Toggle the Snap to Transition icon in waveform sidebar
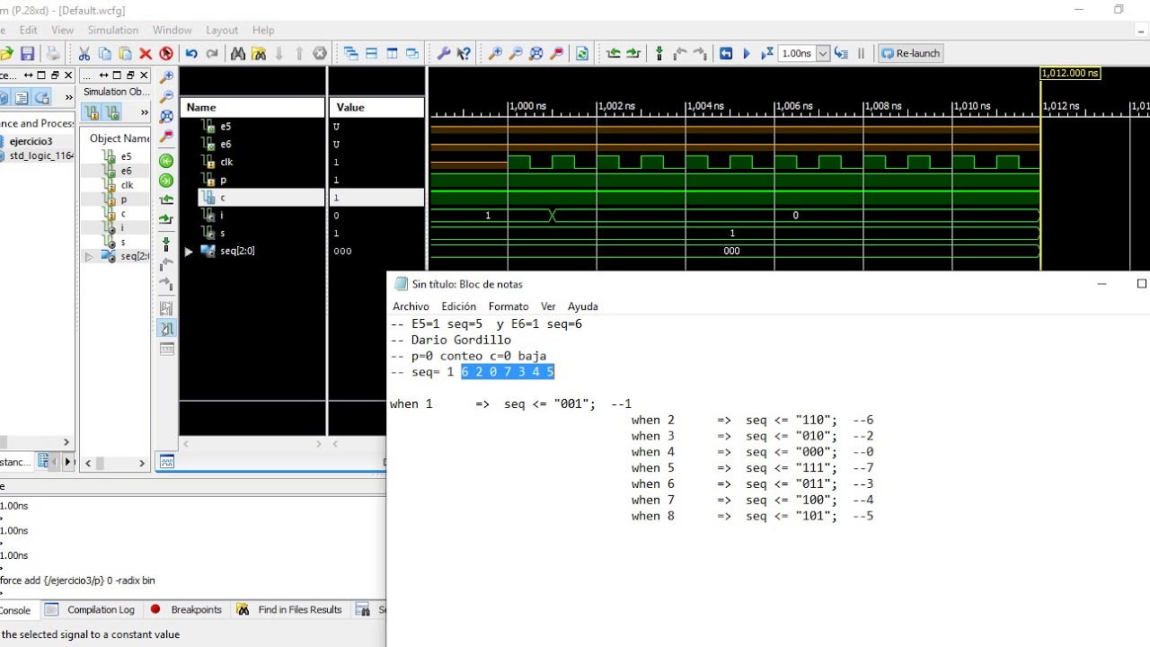This screenshot has width=1150, height=647. [166, 329]
